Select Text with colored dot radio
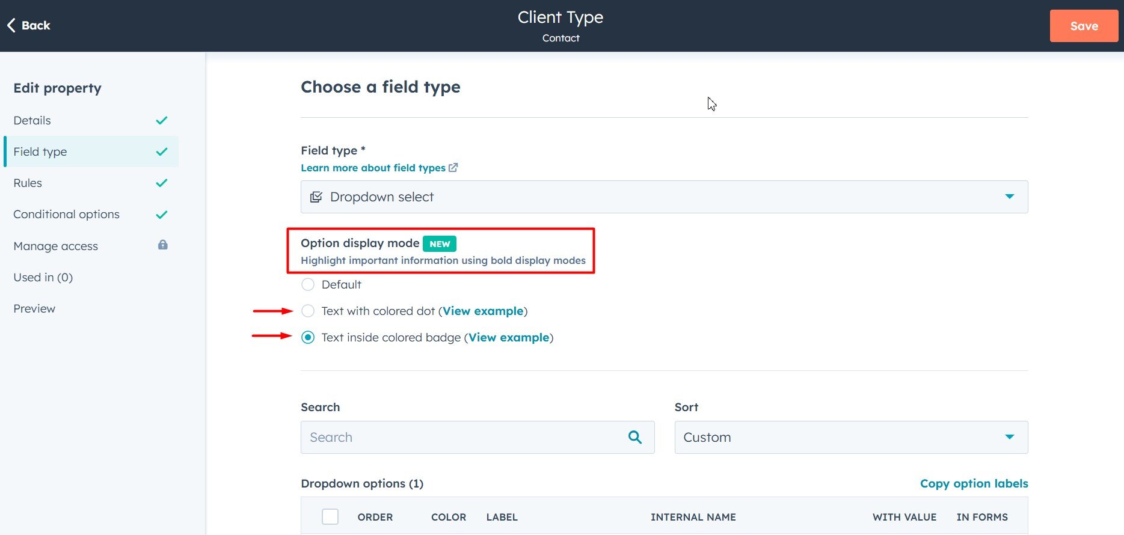The image size is (1124, 535). pos(308,311)
